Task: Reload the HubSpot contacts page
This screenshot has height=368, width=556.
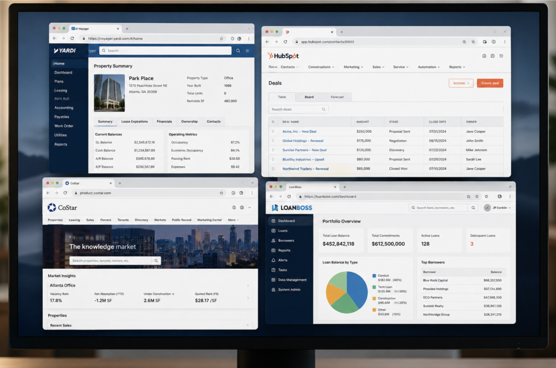Action: tap(285, 42)
